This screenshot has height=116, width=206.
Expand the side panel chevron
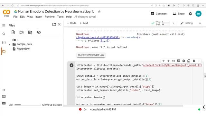[x=204, y=107]
